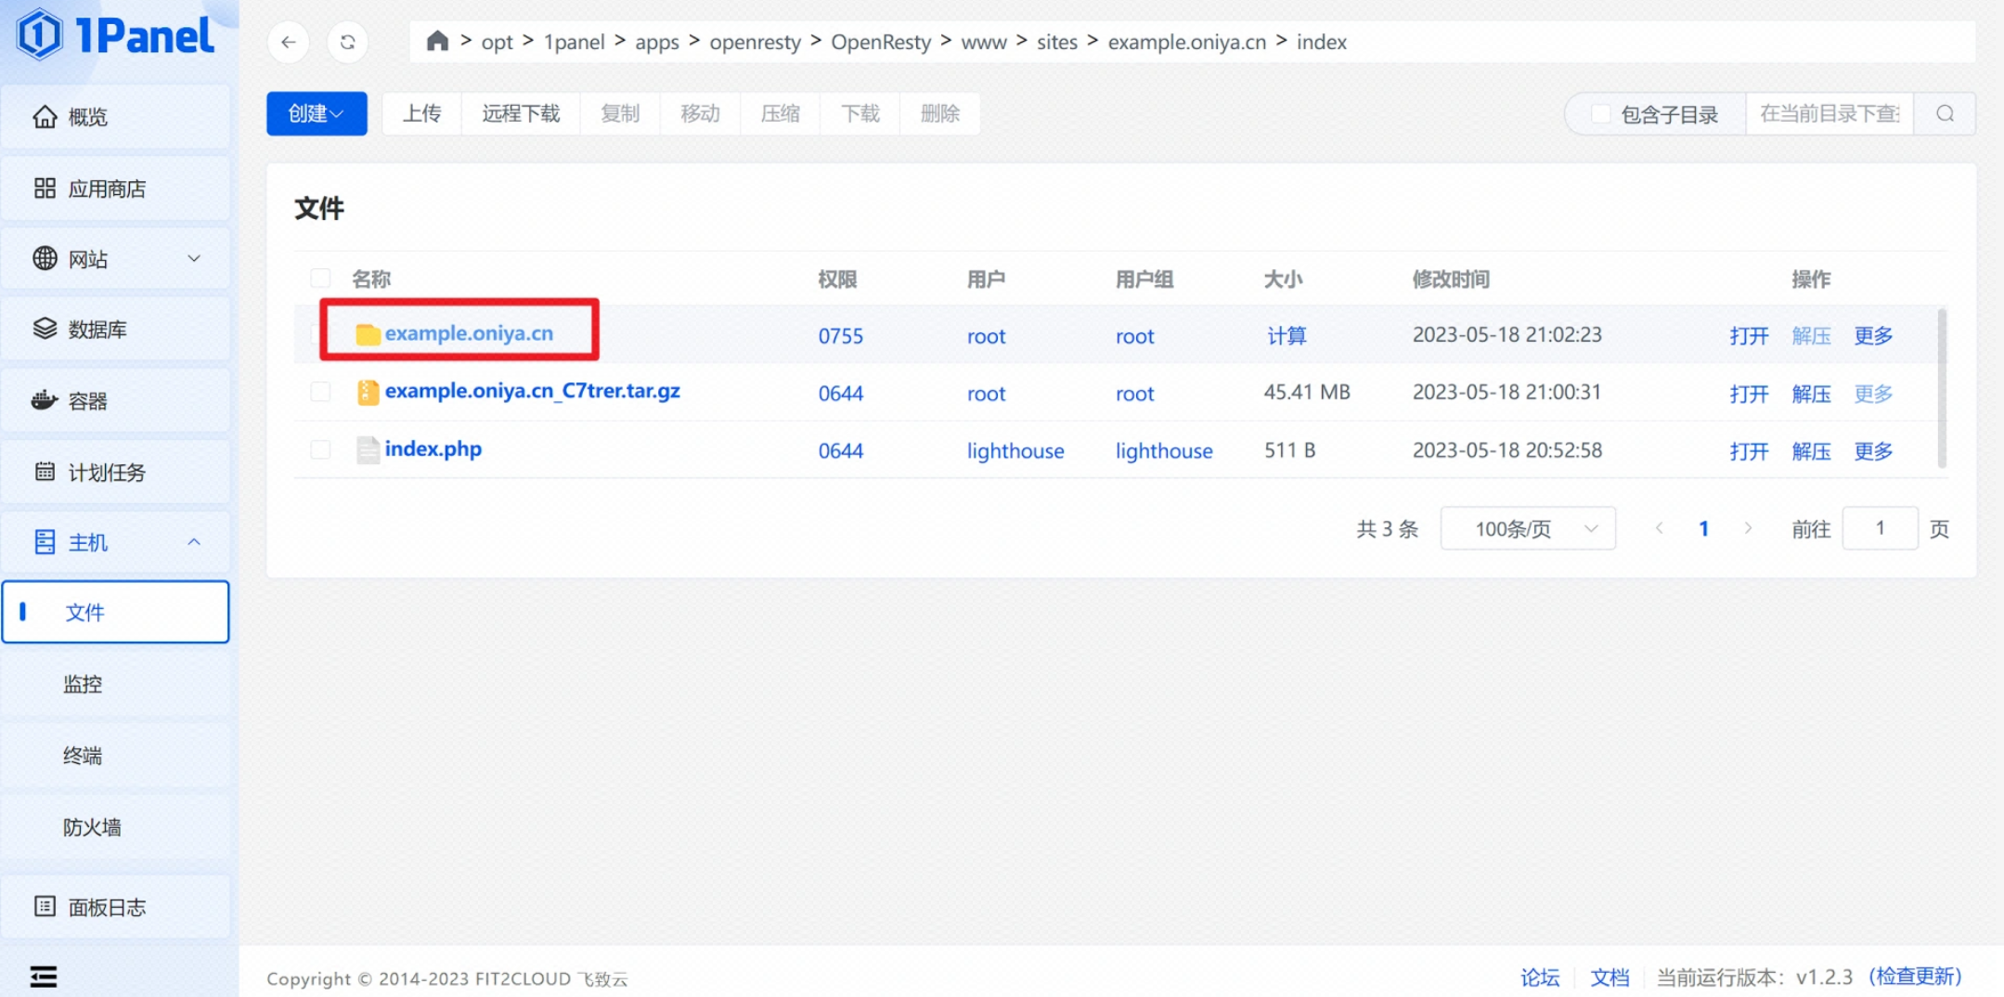Viewport: 2004px width, 997px height.
Task: Click the 前往 page number input field
Action: (1880, 528)
